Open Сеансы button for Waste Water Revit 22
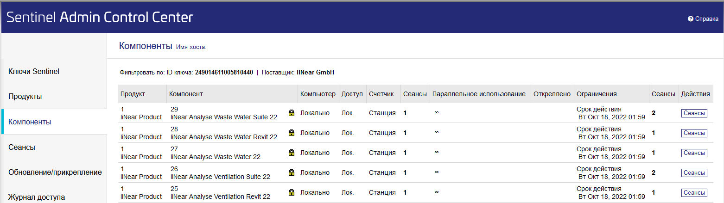Viewport: 724px width, 203px height. tap(694, 133)
